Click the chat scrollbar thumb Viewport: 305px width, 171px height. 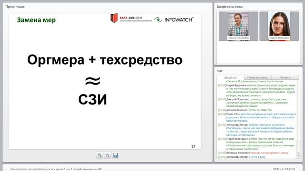pyautogui.click(x=298, y=146)
